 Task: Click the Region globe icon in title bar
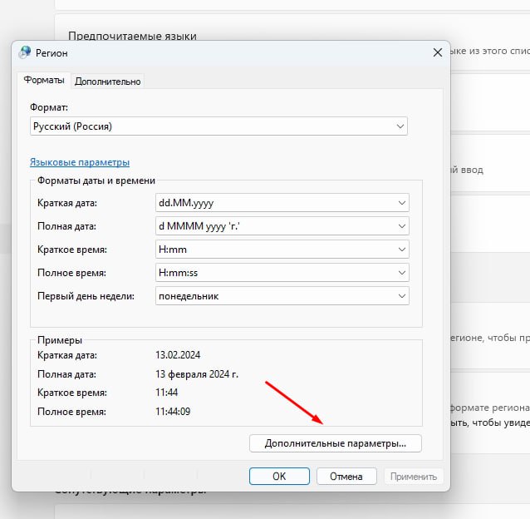point(25,52)
